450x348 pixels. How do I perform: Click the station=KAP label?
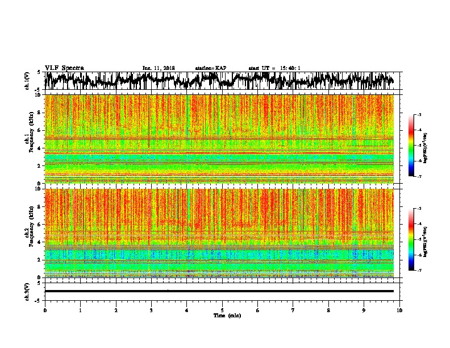point(211,68)
